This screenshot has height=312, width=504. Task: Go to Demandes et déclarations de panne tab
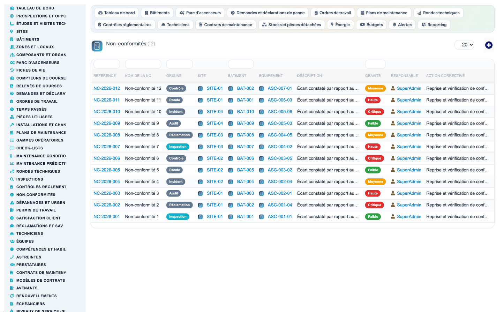268,13
